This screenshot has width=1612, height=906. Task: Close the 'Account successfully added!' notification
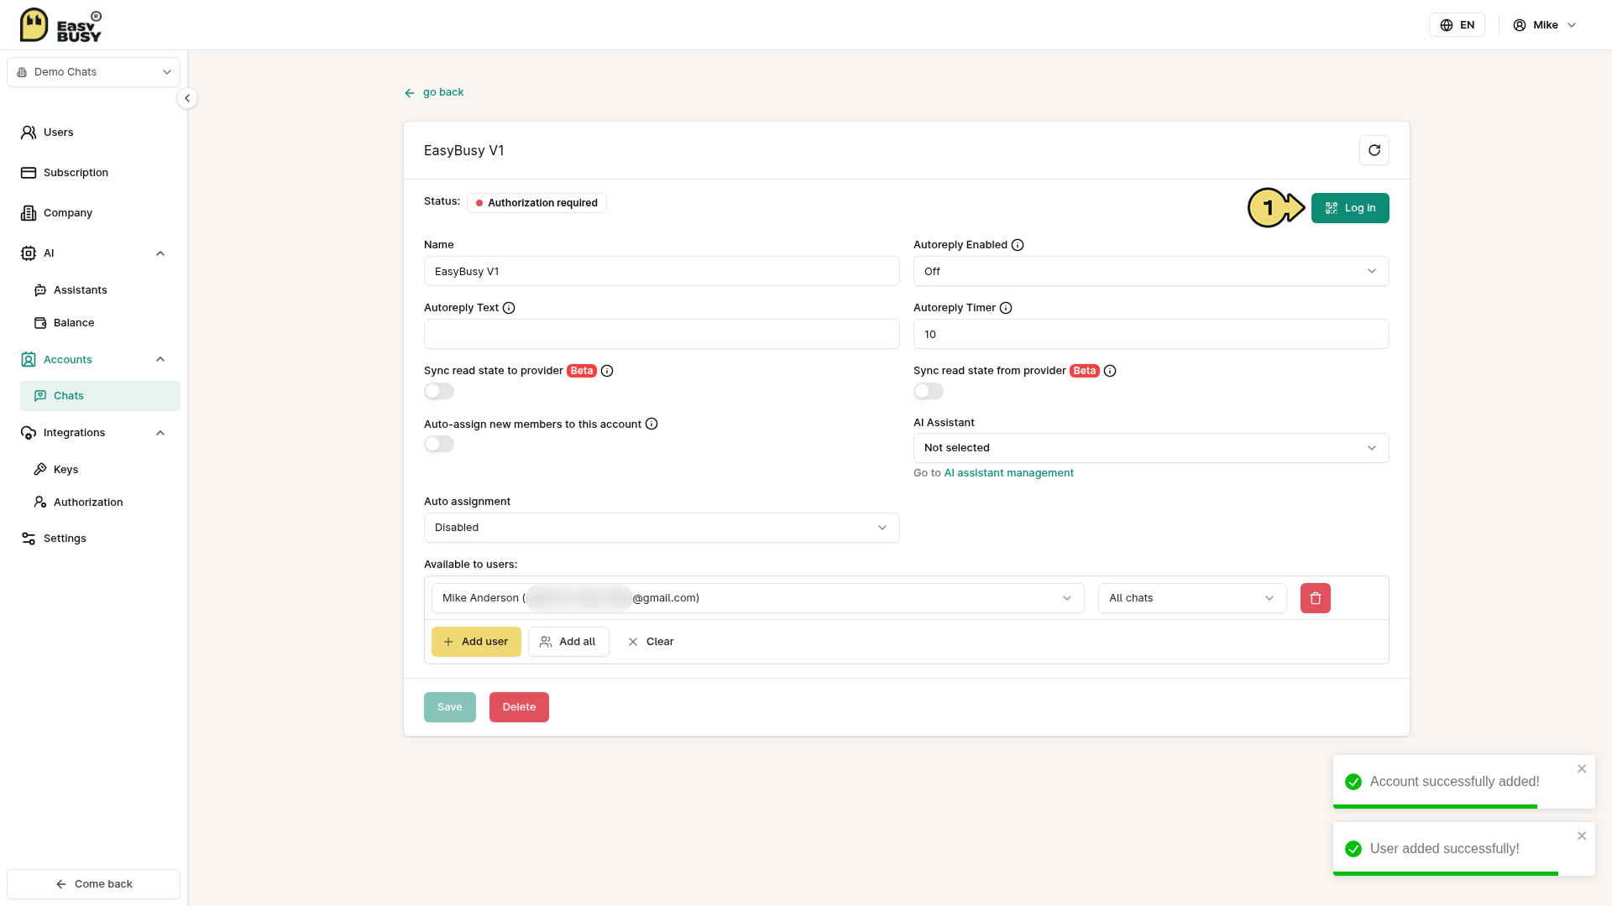(x=1582, y=768)
